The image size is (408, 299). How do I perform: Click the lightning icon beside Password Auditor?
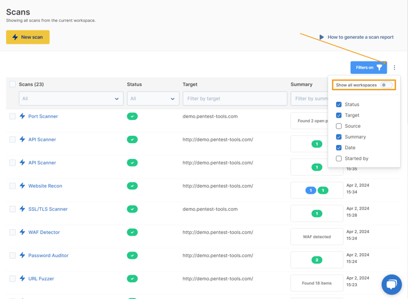point(23,255)
